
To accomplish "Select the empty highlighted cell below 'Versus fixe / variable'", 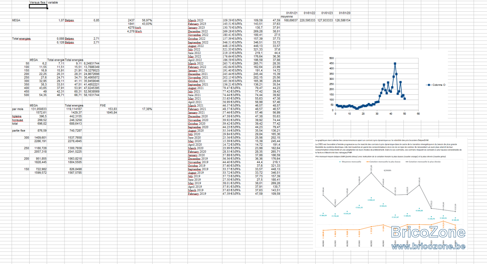I will pos(38,6).
